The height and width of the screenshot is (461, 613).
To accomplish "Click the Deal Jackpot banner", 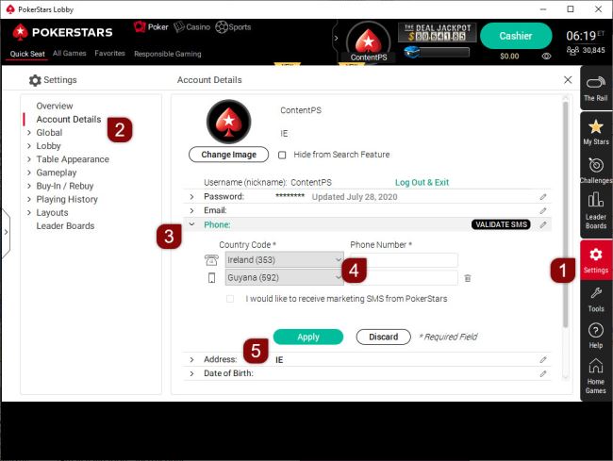I will (437, 32).
